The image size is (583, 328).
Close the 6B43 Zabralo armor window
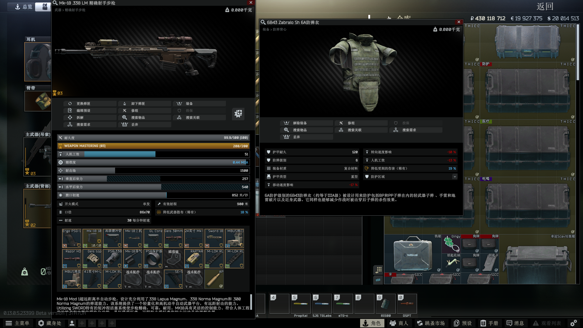pyautogui.click(x=459, y=22)
